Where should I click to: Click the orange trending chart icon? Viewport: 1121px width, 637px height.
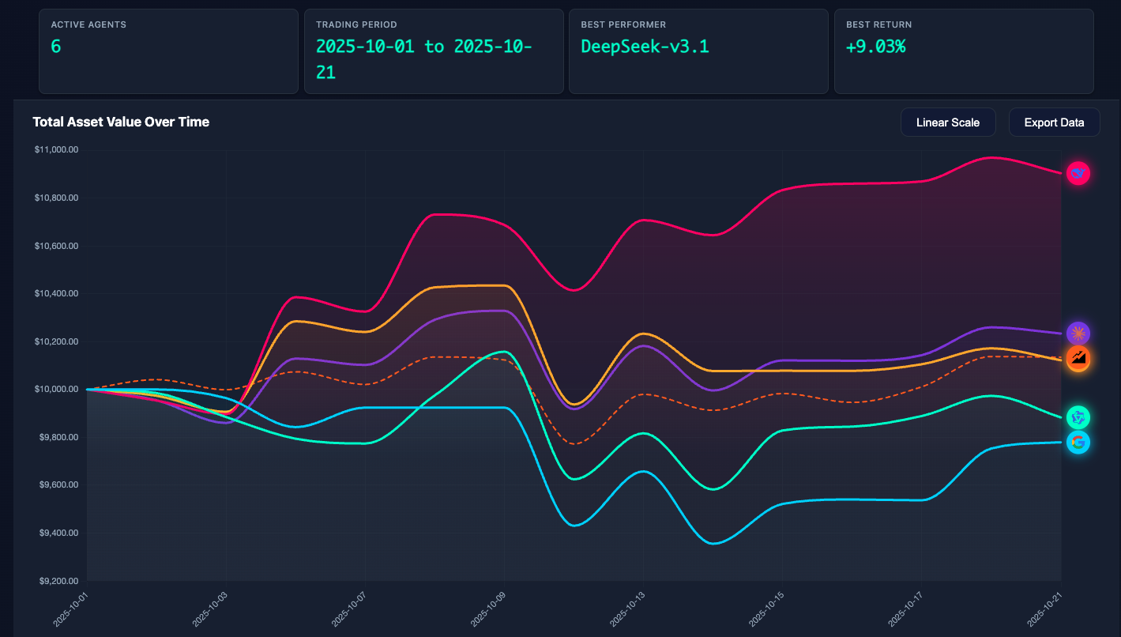[x=1078, y=359]
